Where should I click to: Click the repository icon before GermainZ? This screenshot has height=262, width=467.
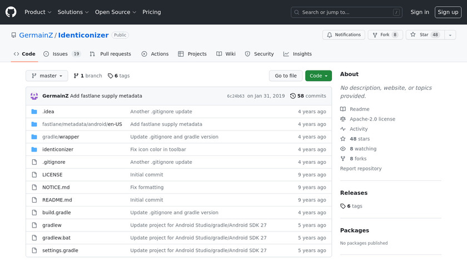coord(14,35)
